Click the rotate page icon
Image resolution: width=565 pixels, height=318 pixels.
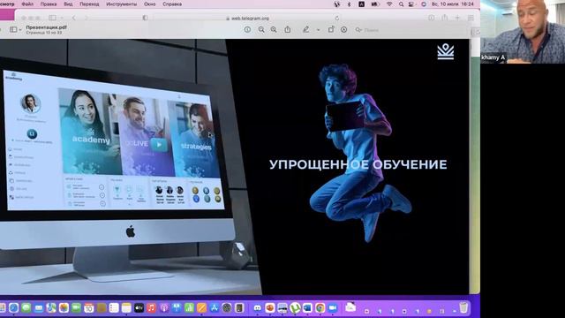[x=331, y=29]
